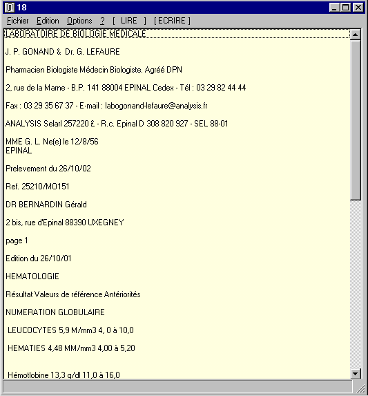This screenshot has height=396, width=368.
Task: Open the Edition menu
Action: click(48, 21)
